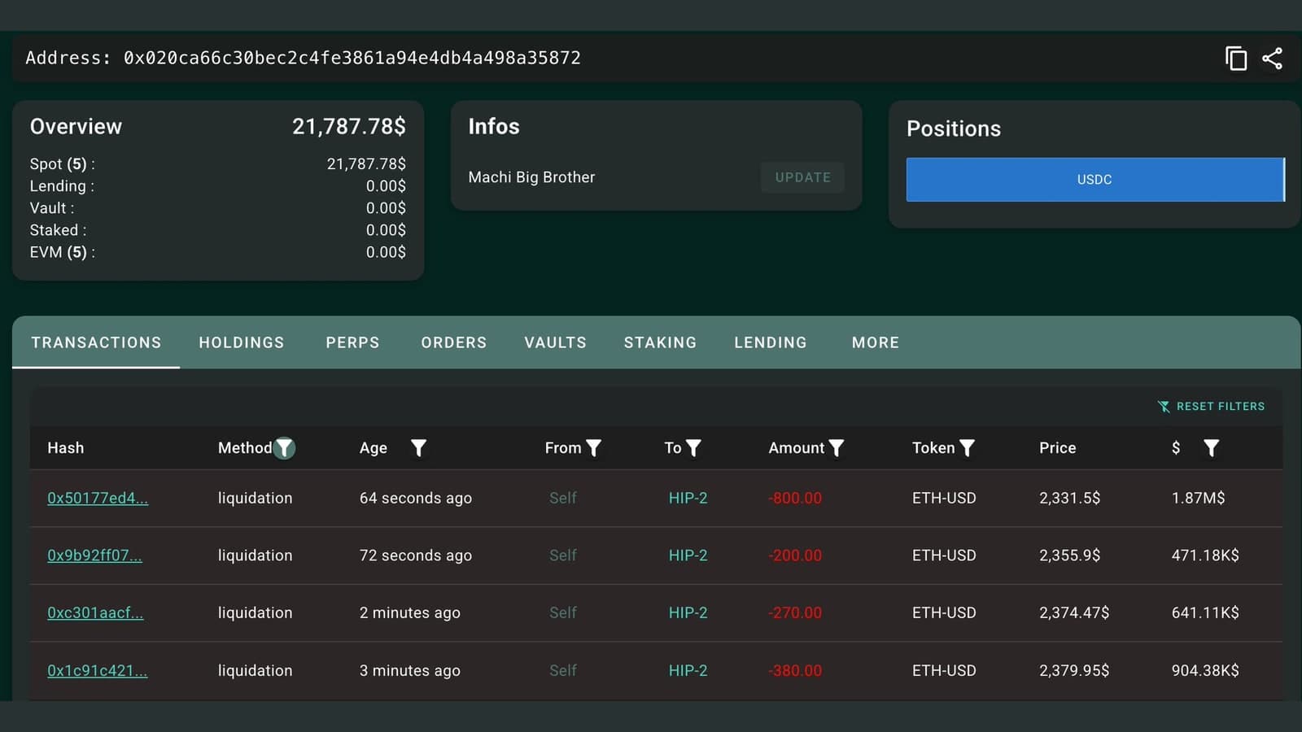This screenshot has height=732, width=1302.
Task: Click HIP-2 in the 64 seconds ago row
Action: (688, 498)
